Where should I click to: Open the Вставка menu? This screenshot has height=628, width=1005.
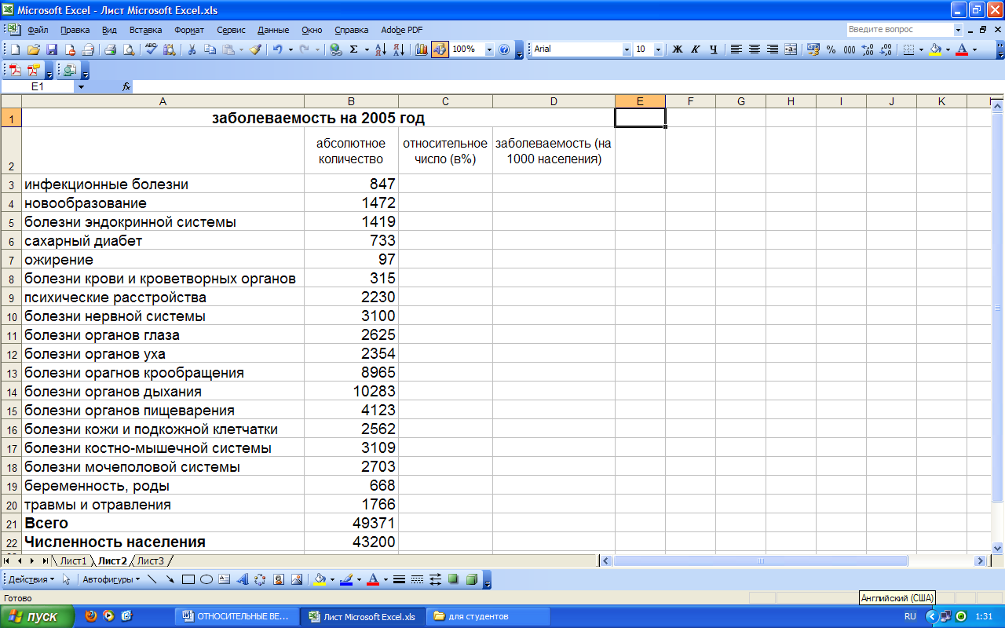pos(145,30)
